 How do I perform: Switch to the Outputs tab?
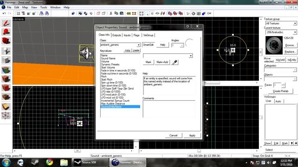coord(116,35)
